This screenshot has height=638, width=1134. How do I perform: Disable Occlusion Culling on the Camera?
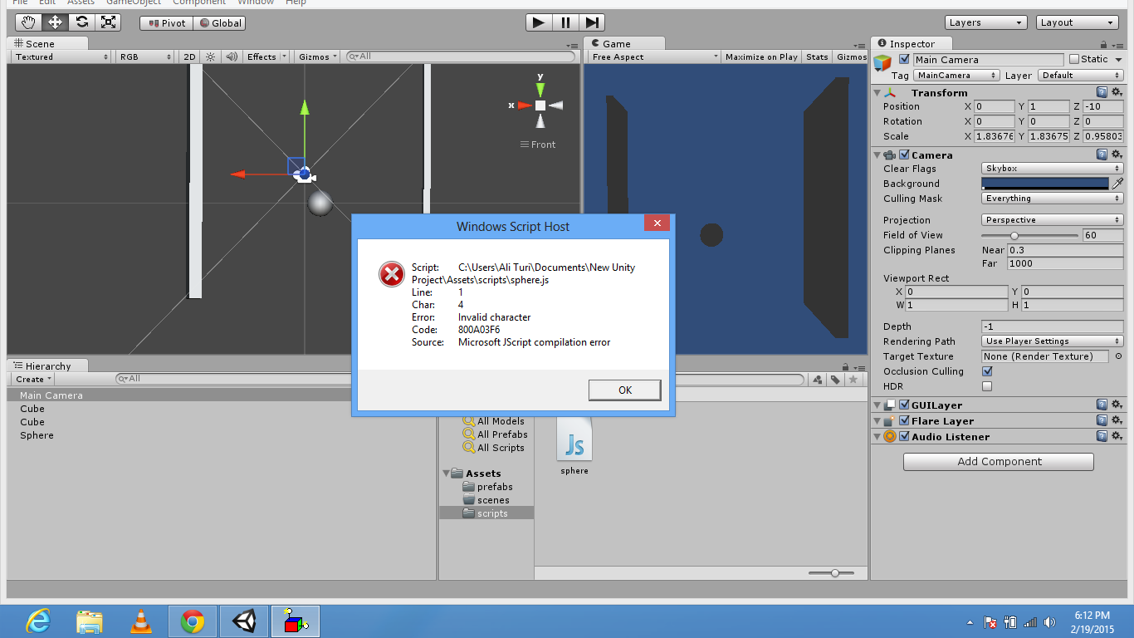987,371
